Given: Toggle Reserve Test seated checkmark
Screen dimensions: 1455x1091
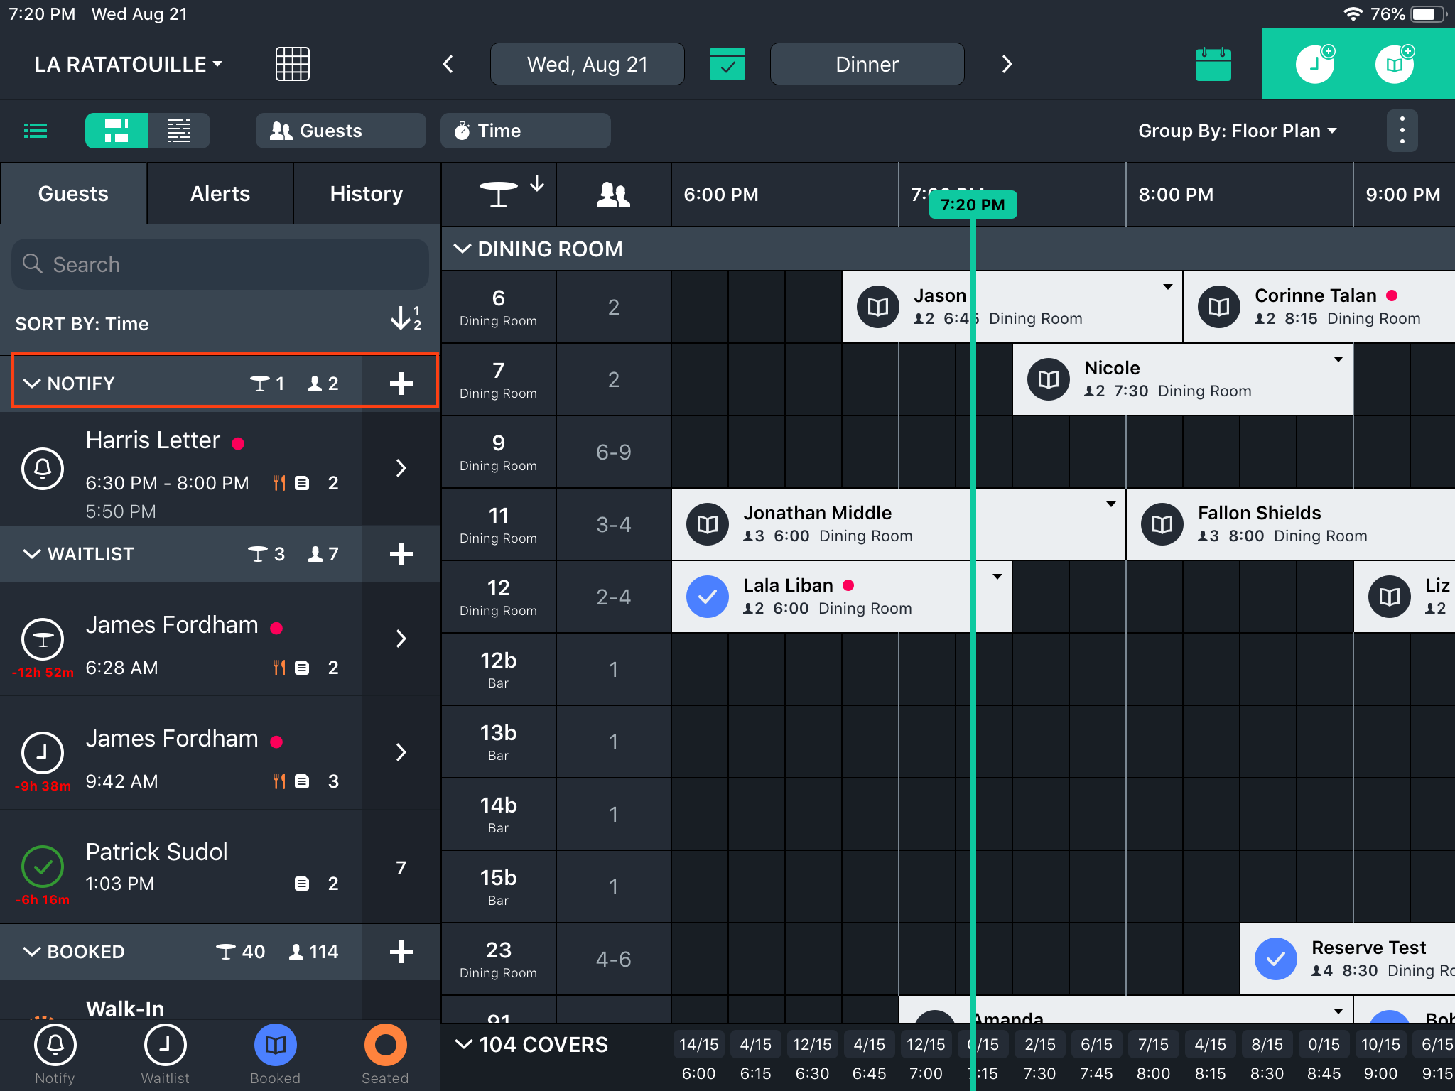Looking at the screenshot, I should pos(1276,959).
